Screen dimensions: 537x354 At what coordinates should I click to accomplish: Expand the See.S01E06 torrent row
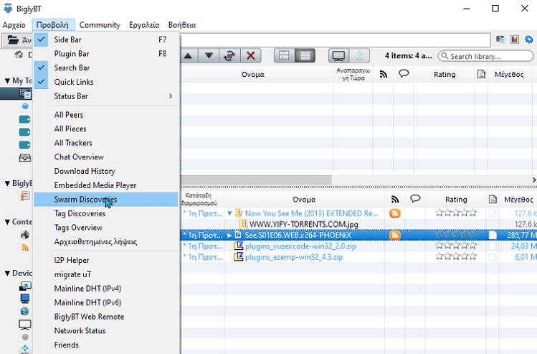[x=230, y=236]
